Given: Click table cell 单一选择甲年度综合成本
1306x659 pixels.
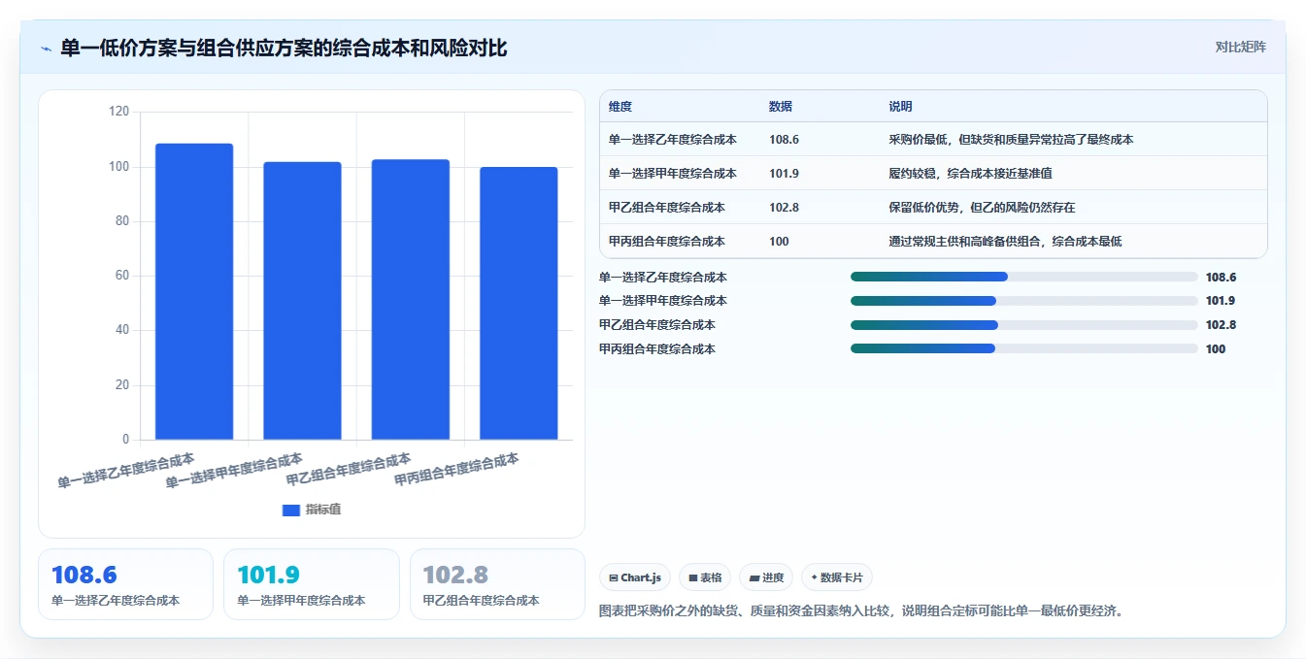Looking at the screenshot, I should click(x=673, y=174).
